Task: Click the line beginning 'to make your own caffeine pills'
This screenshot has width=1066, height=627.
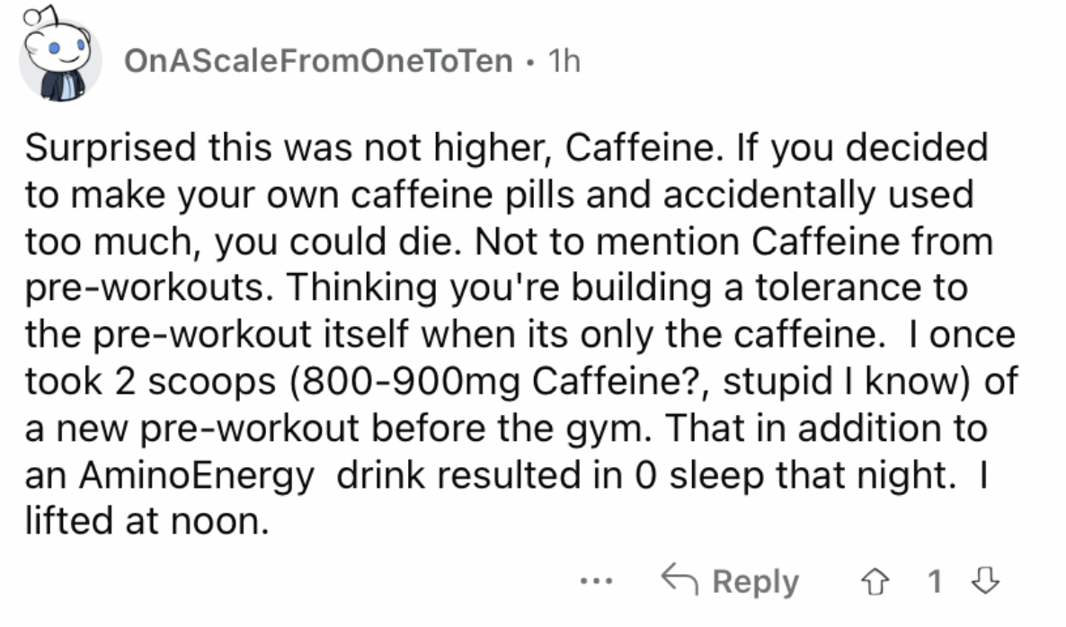Action: pyautogui.click(x=500, y=194)
